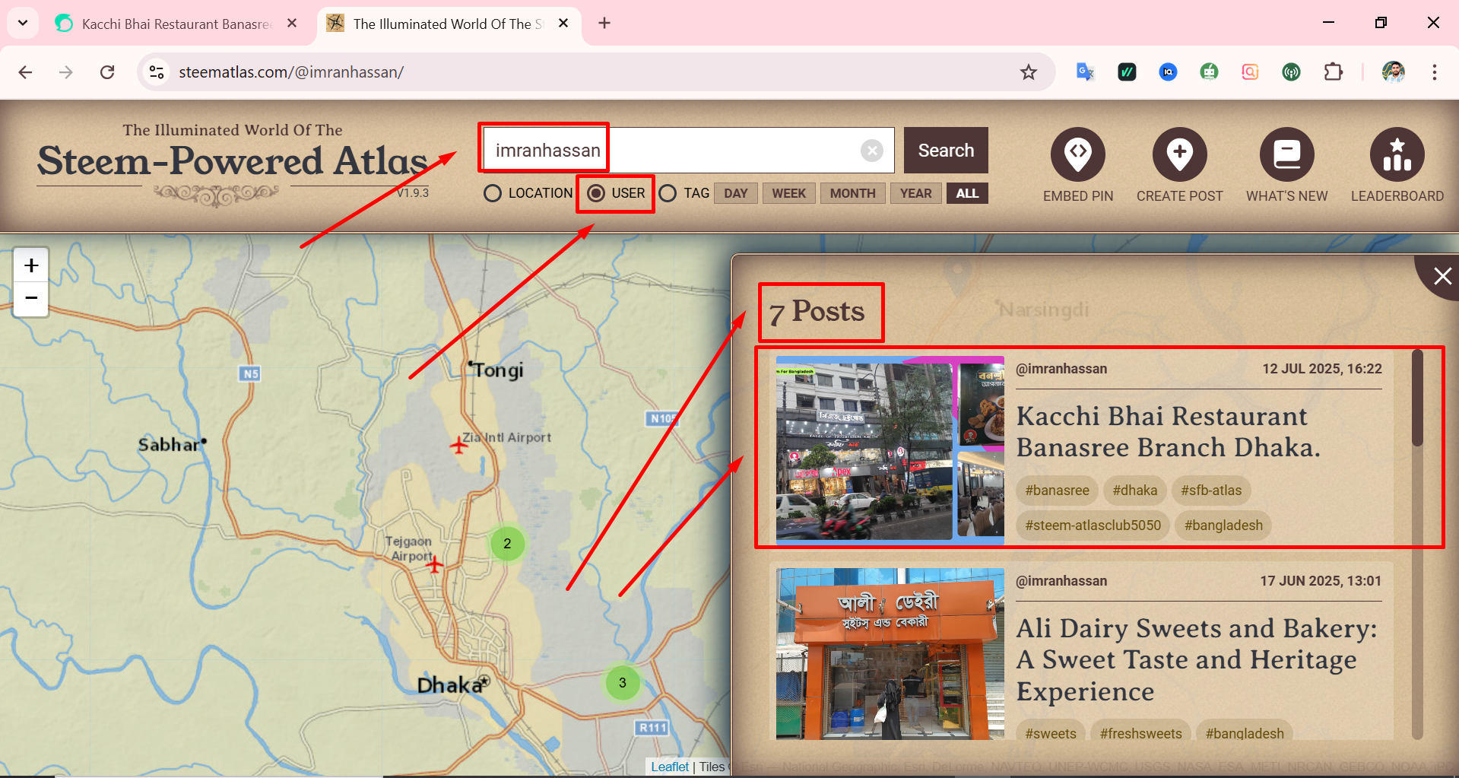
Task: Click the green cluster marker labeled 2
Action: coord(507,544)
